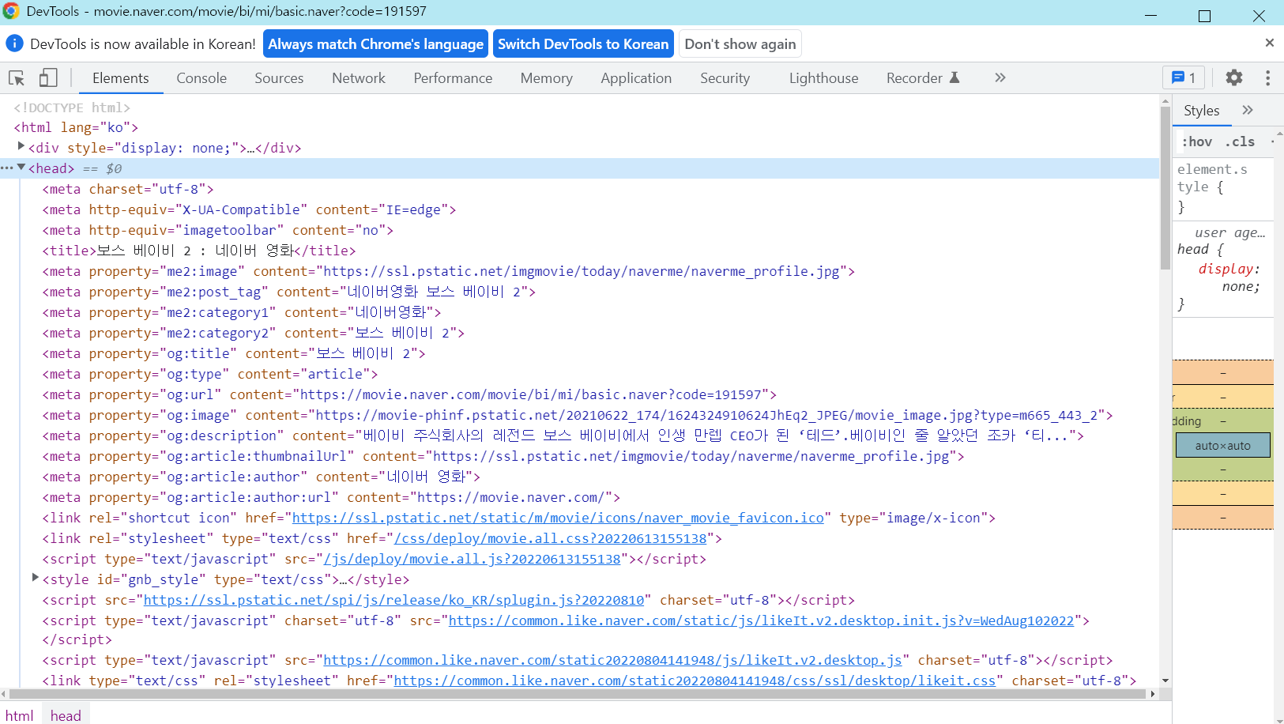Click the auto×auto content box in box model
The height and width of the screenshot is (724, 1284).
pyautogui.click(x=1222, y=445)
